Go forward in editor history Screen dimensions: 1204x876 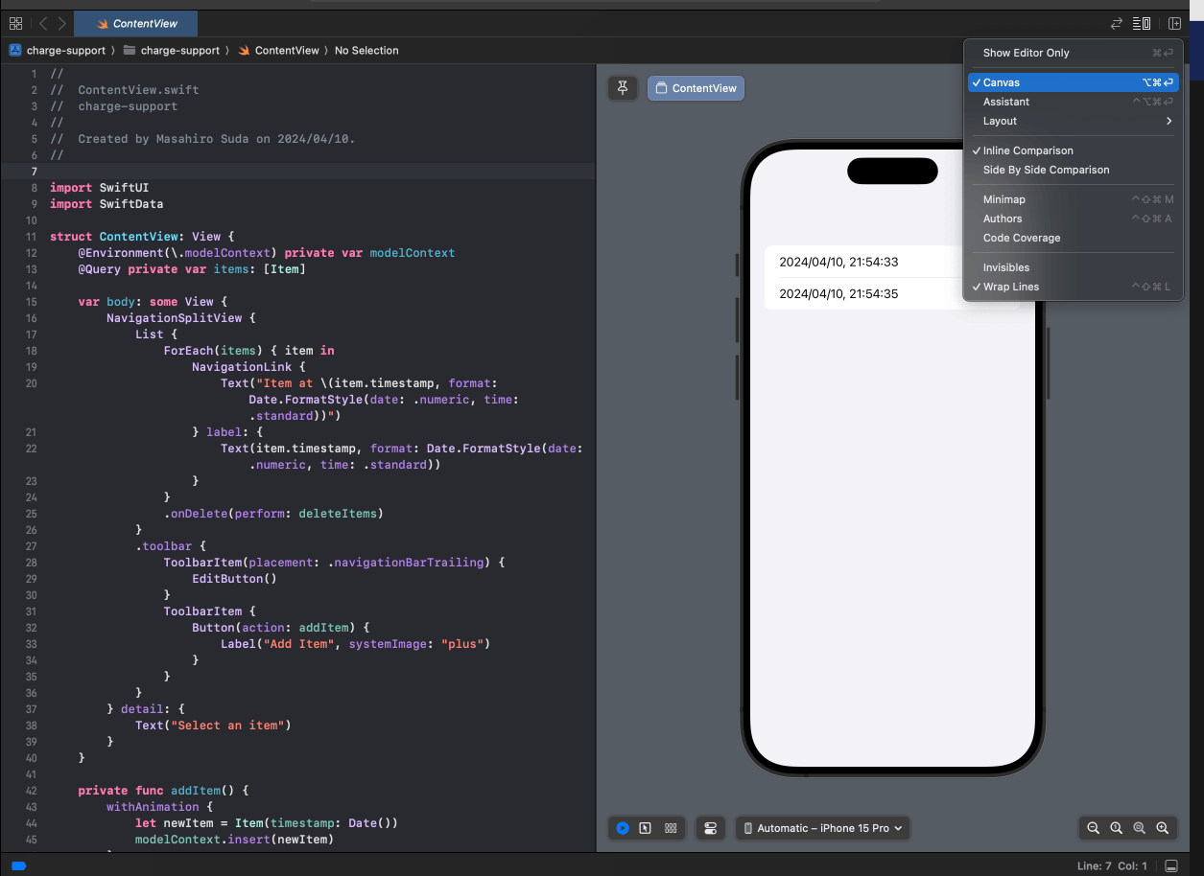tap(62, 23)
